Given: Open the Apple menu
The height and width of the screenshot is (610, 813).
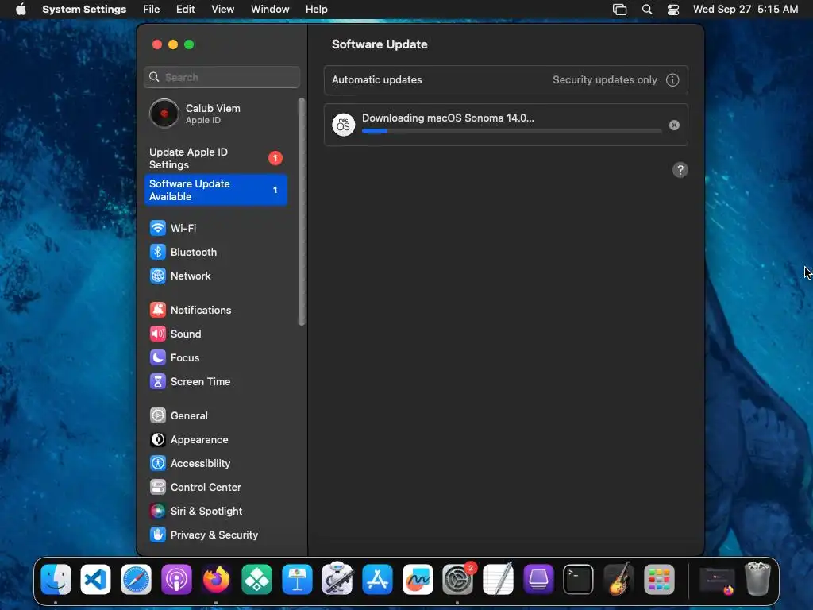Looking at the screenshot, I should [21, 10].
